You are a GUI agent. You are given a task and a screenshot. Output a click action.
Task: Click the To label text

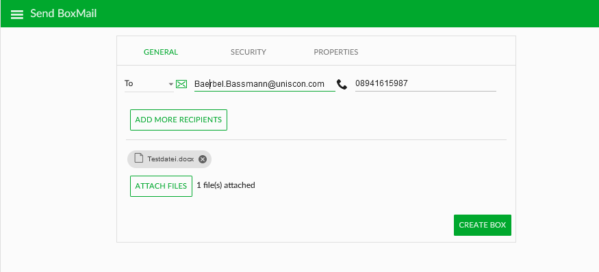(129, 83)
